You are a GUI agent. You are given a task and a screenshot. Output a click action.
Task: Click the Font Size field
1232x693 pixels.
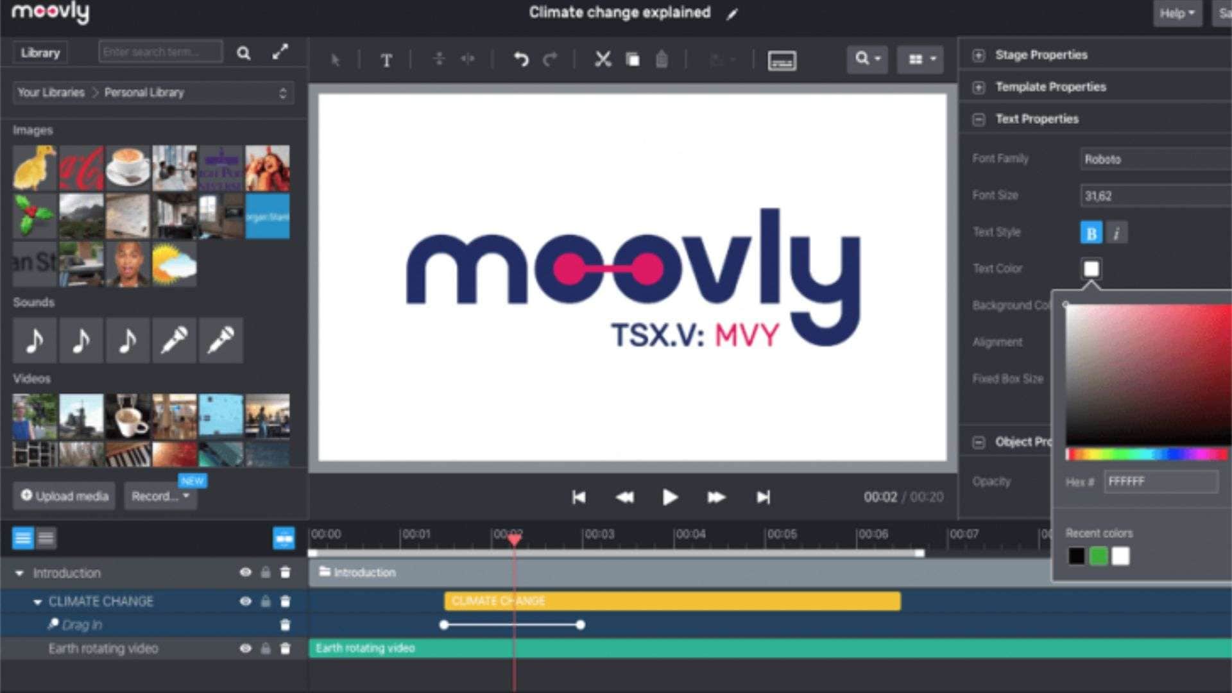[x=1156, y=196]
